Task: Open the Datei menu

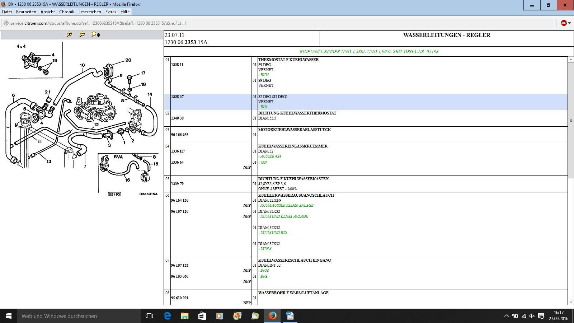Action: [x=7, y=12]
